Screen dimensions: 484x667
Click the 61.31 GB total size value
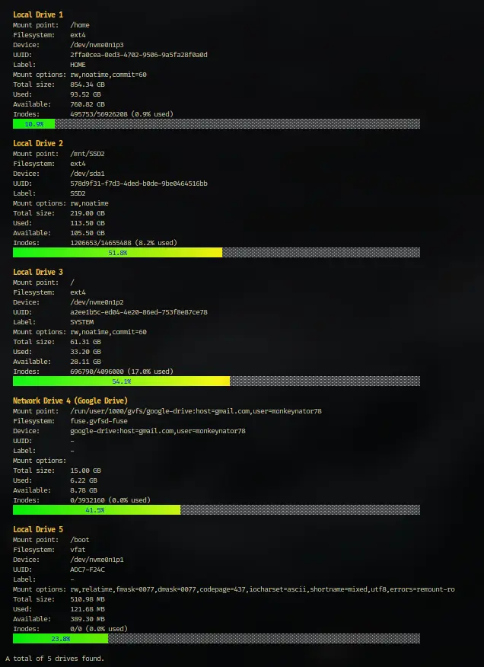coord(85,342)
